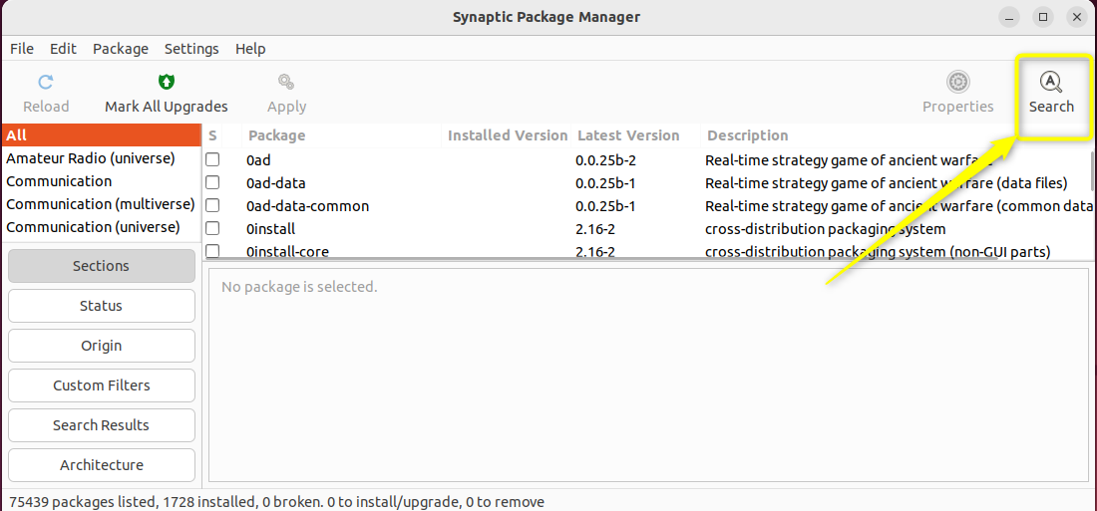Screen dimensions: 1097x511
Task: Mark the 0ad-data-common checkbox
Action: pyautogui.click(x=212, y=205)
